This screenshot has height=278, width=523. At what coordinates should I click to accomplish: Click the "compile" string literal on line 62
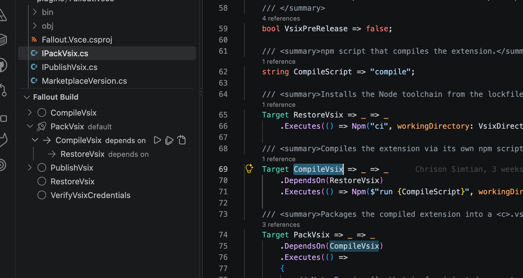[x=390, y=72]
